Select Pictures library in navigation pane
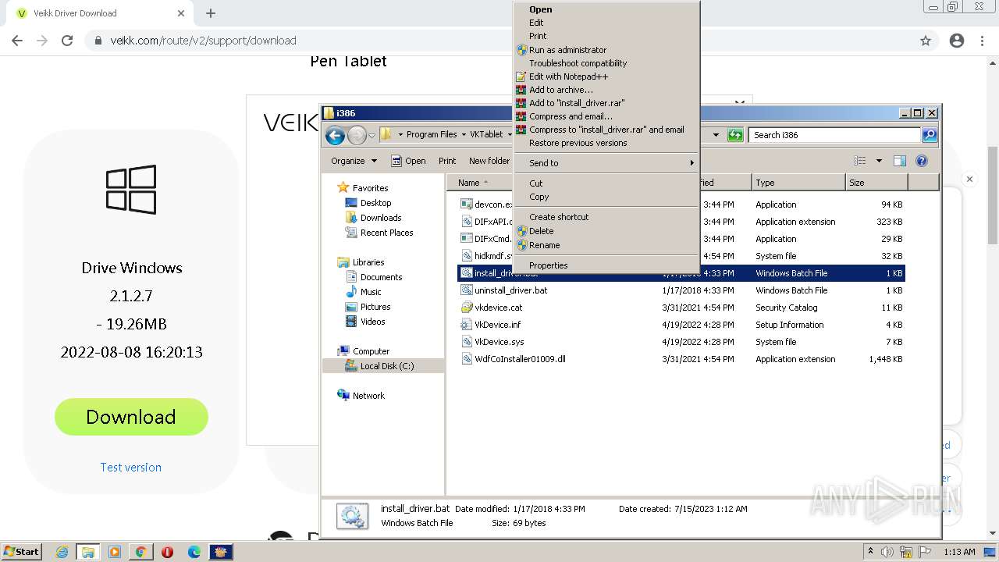999x562 pixels. click(375, 307)
